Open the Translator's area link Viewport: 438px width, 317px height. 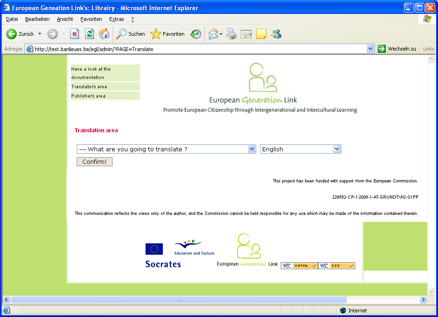(x=105, y=86)
